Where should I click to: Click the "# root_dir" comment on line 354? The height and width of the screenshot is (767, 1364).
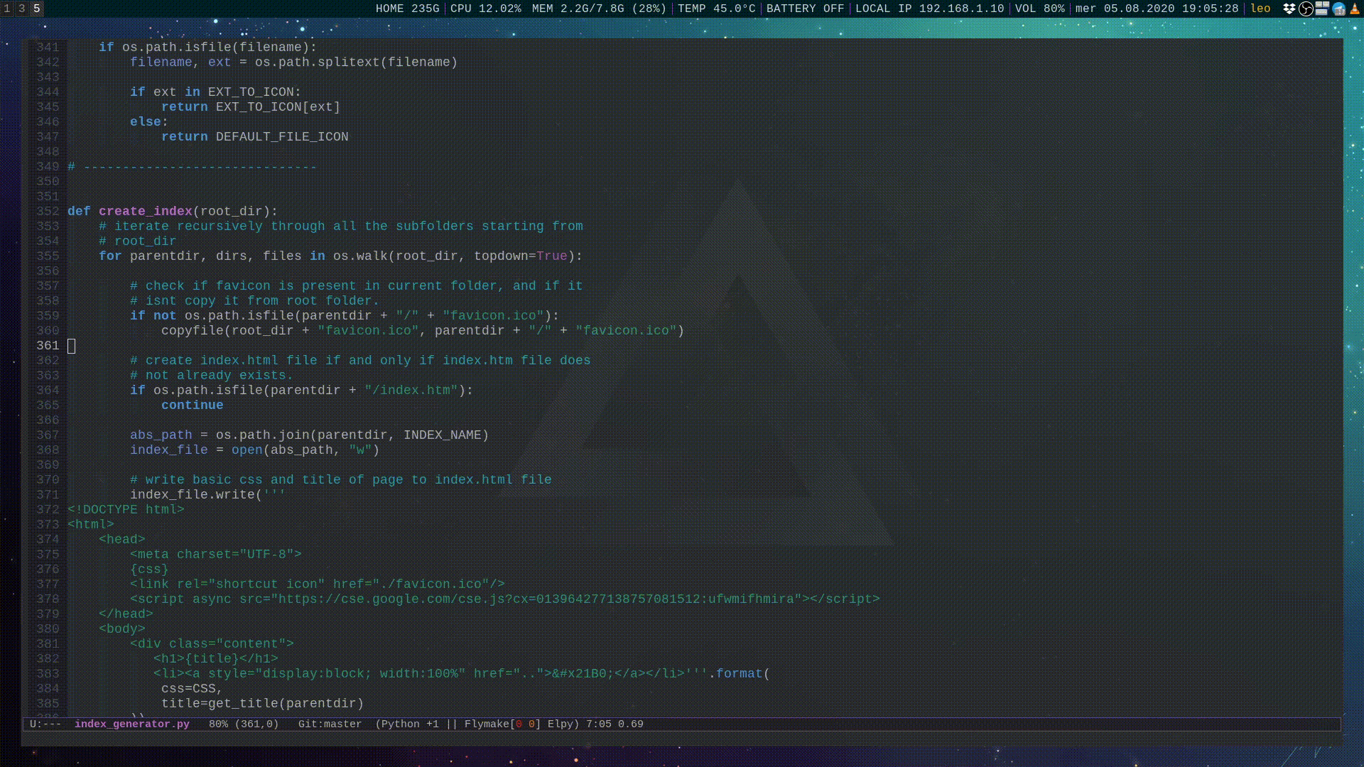[x=138, y=241]
